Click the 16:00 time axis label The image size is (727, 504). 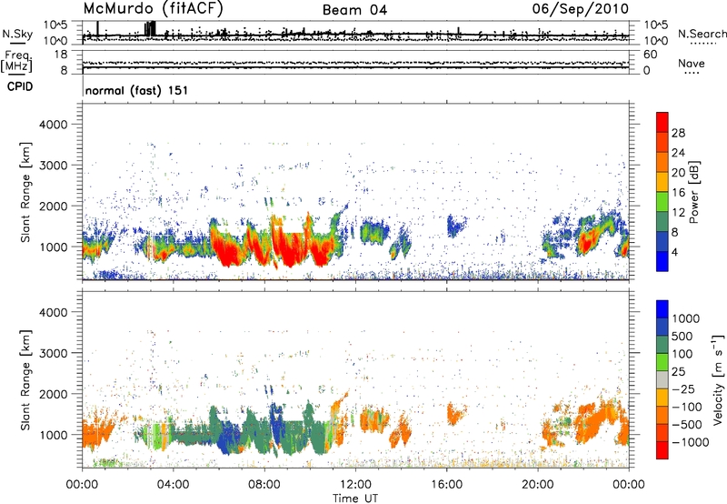coord(446,485)
